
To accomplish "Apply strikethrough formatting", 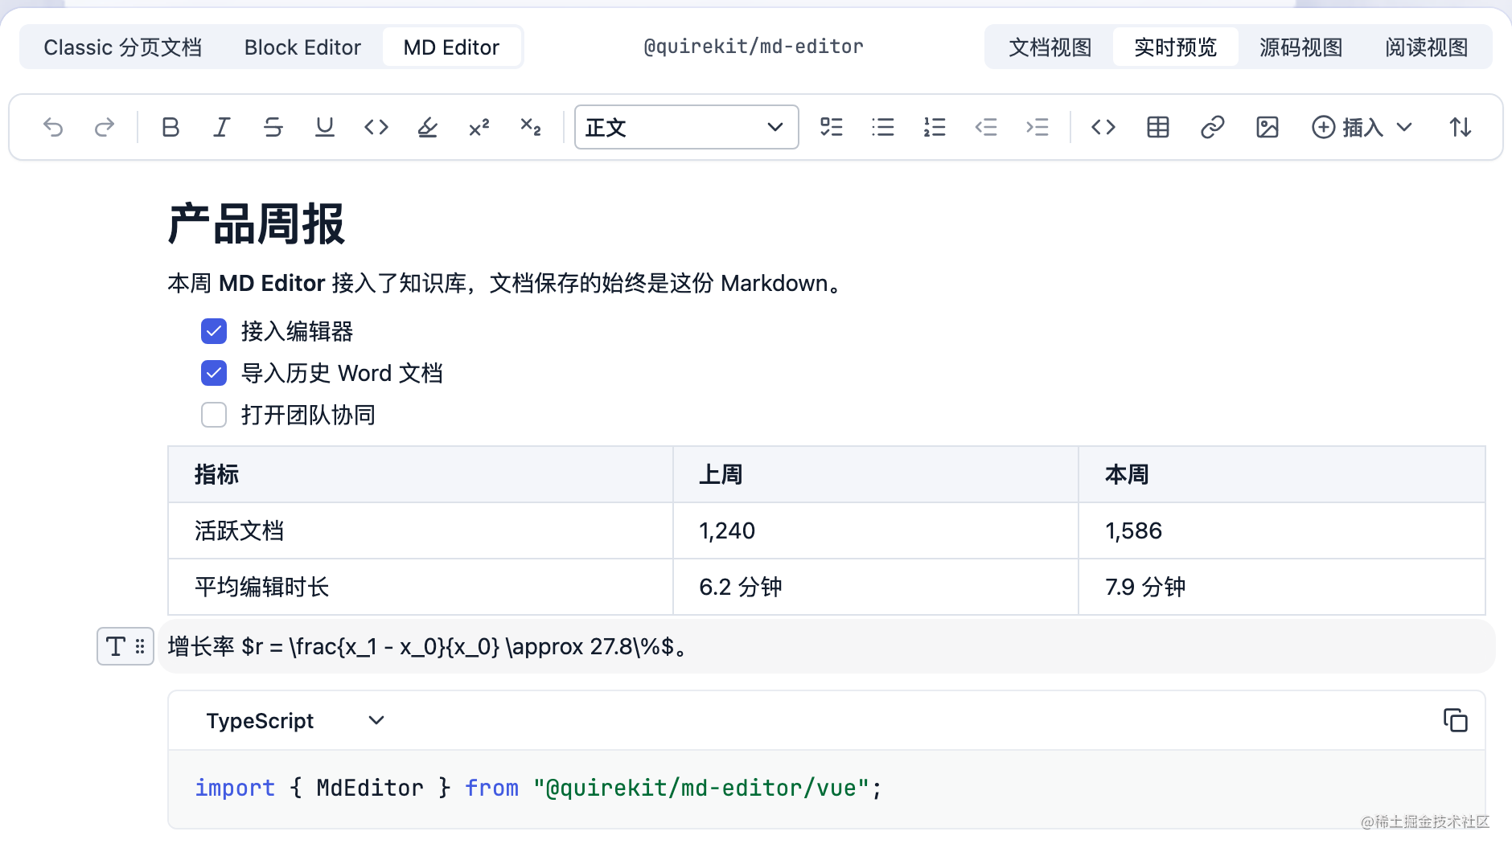I will [x=273, y=127].
